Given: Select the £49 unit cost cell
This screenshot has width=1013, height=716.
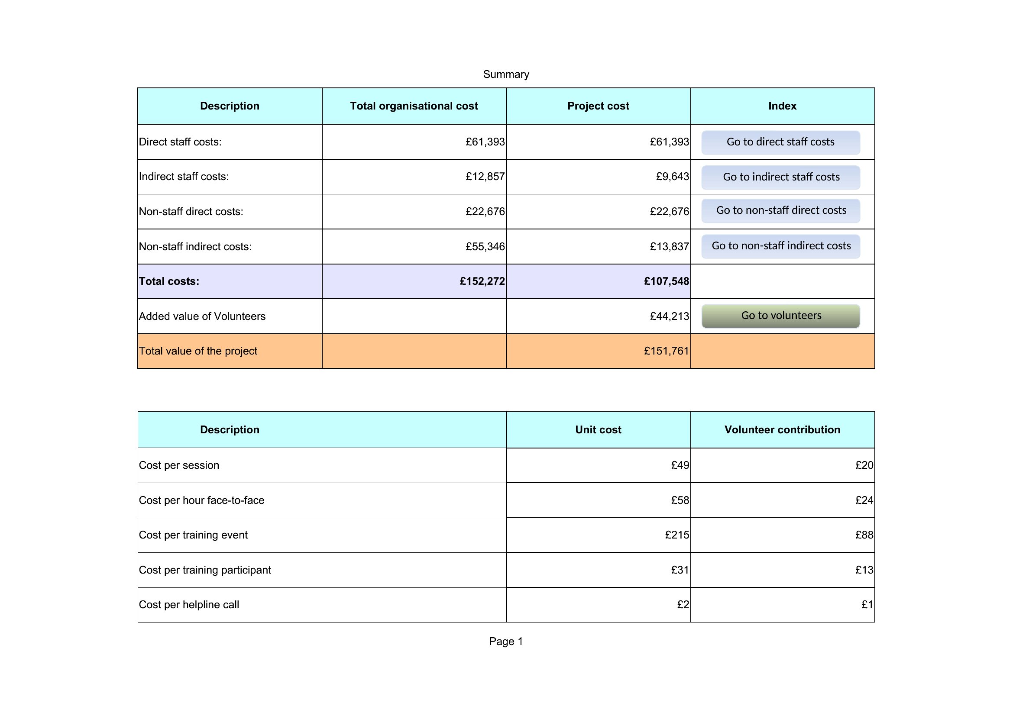Looking at the screenshot, I should [x=598, y=466].
